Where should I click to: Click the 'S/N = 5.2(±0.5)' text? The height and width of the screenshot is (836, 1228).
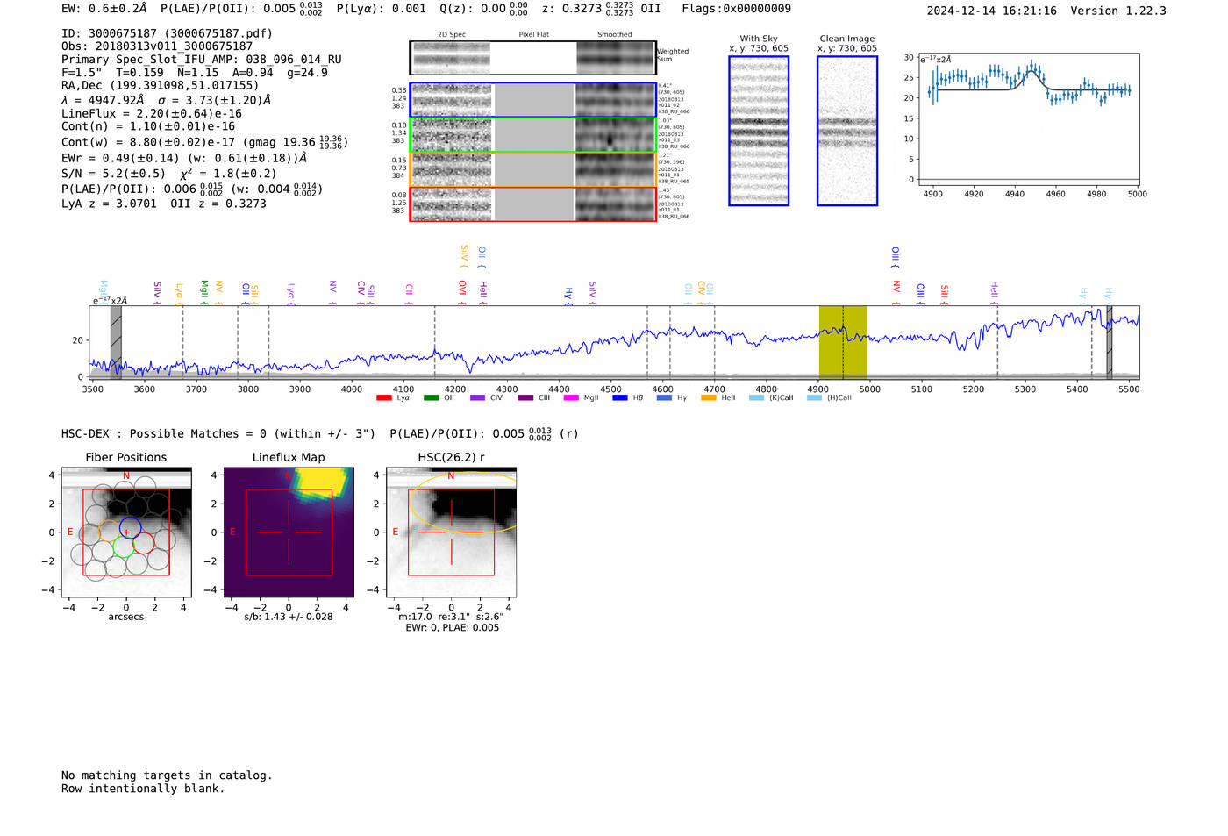(114, 174)
